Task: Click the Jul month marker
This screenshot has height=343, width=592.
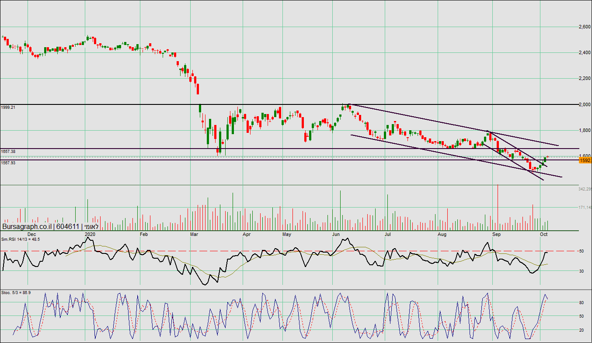Action: 388,234
